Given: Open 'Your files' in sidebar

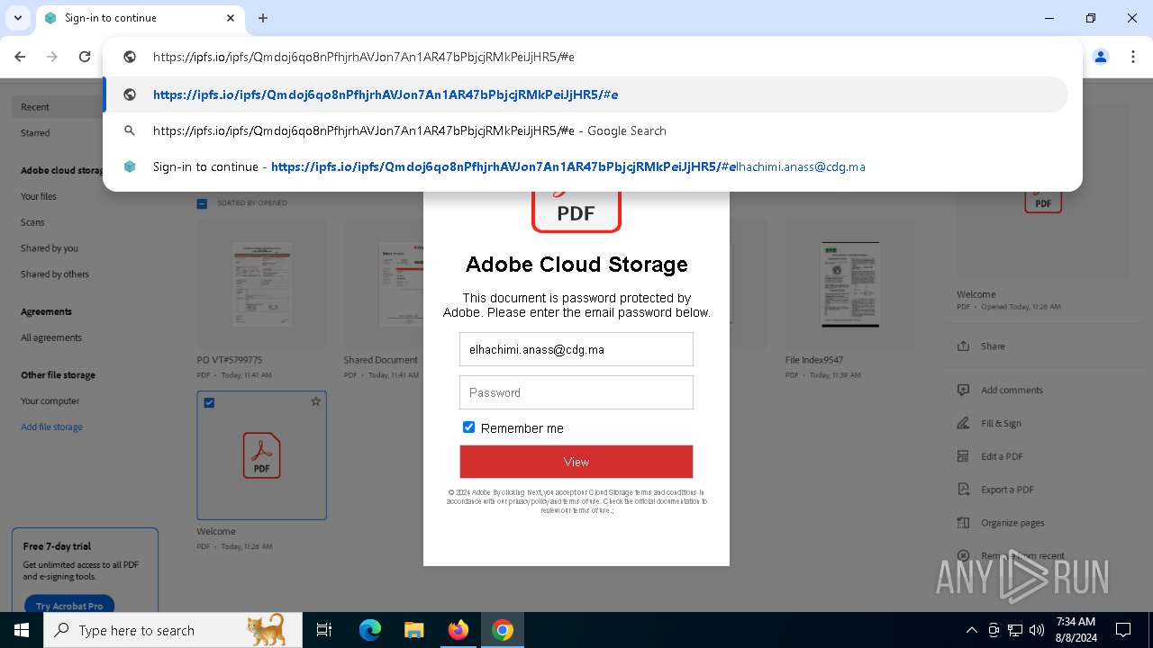Looking at the screenshot, I should 39,196.
